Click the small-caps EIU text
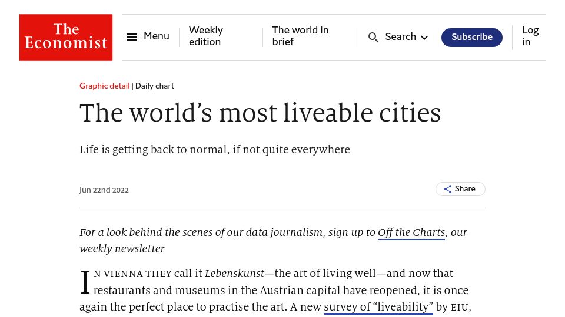565x317 pixels. pyautogui.click(x=460, y=308)
